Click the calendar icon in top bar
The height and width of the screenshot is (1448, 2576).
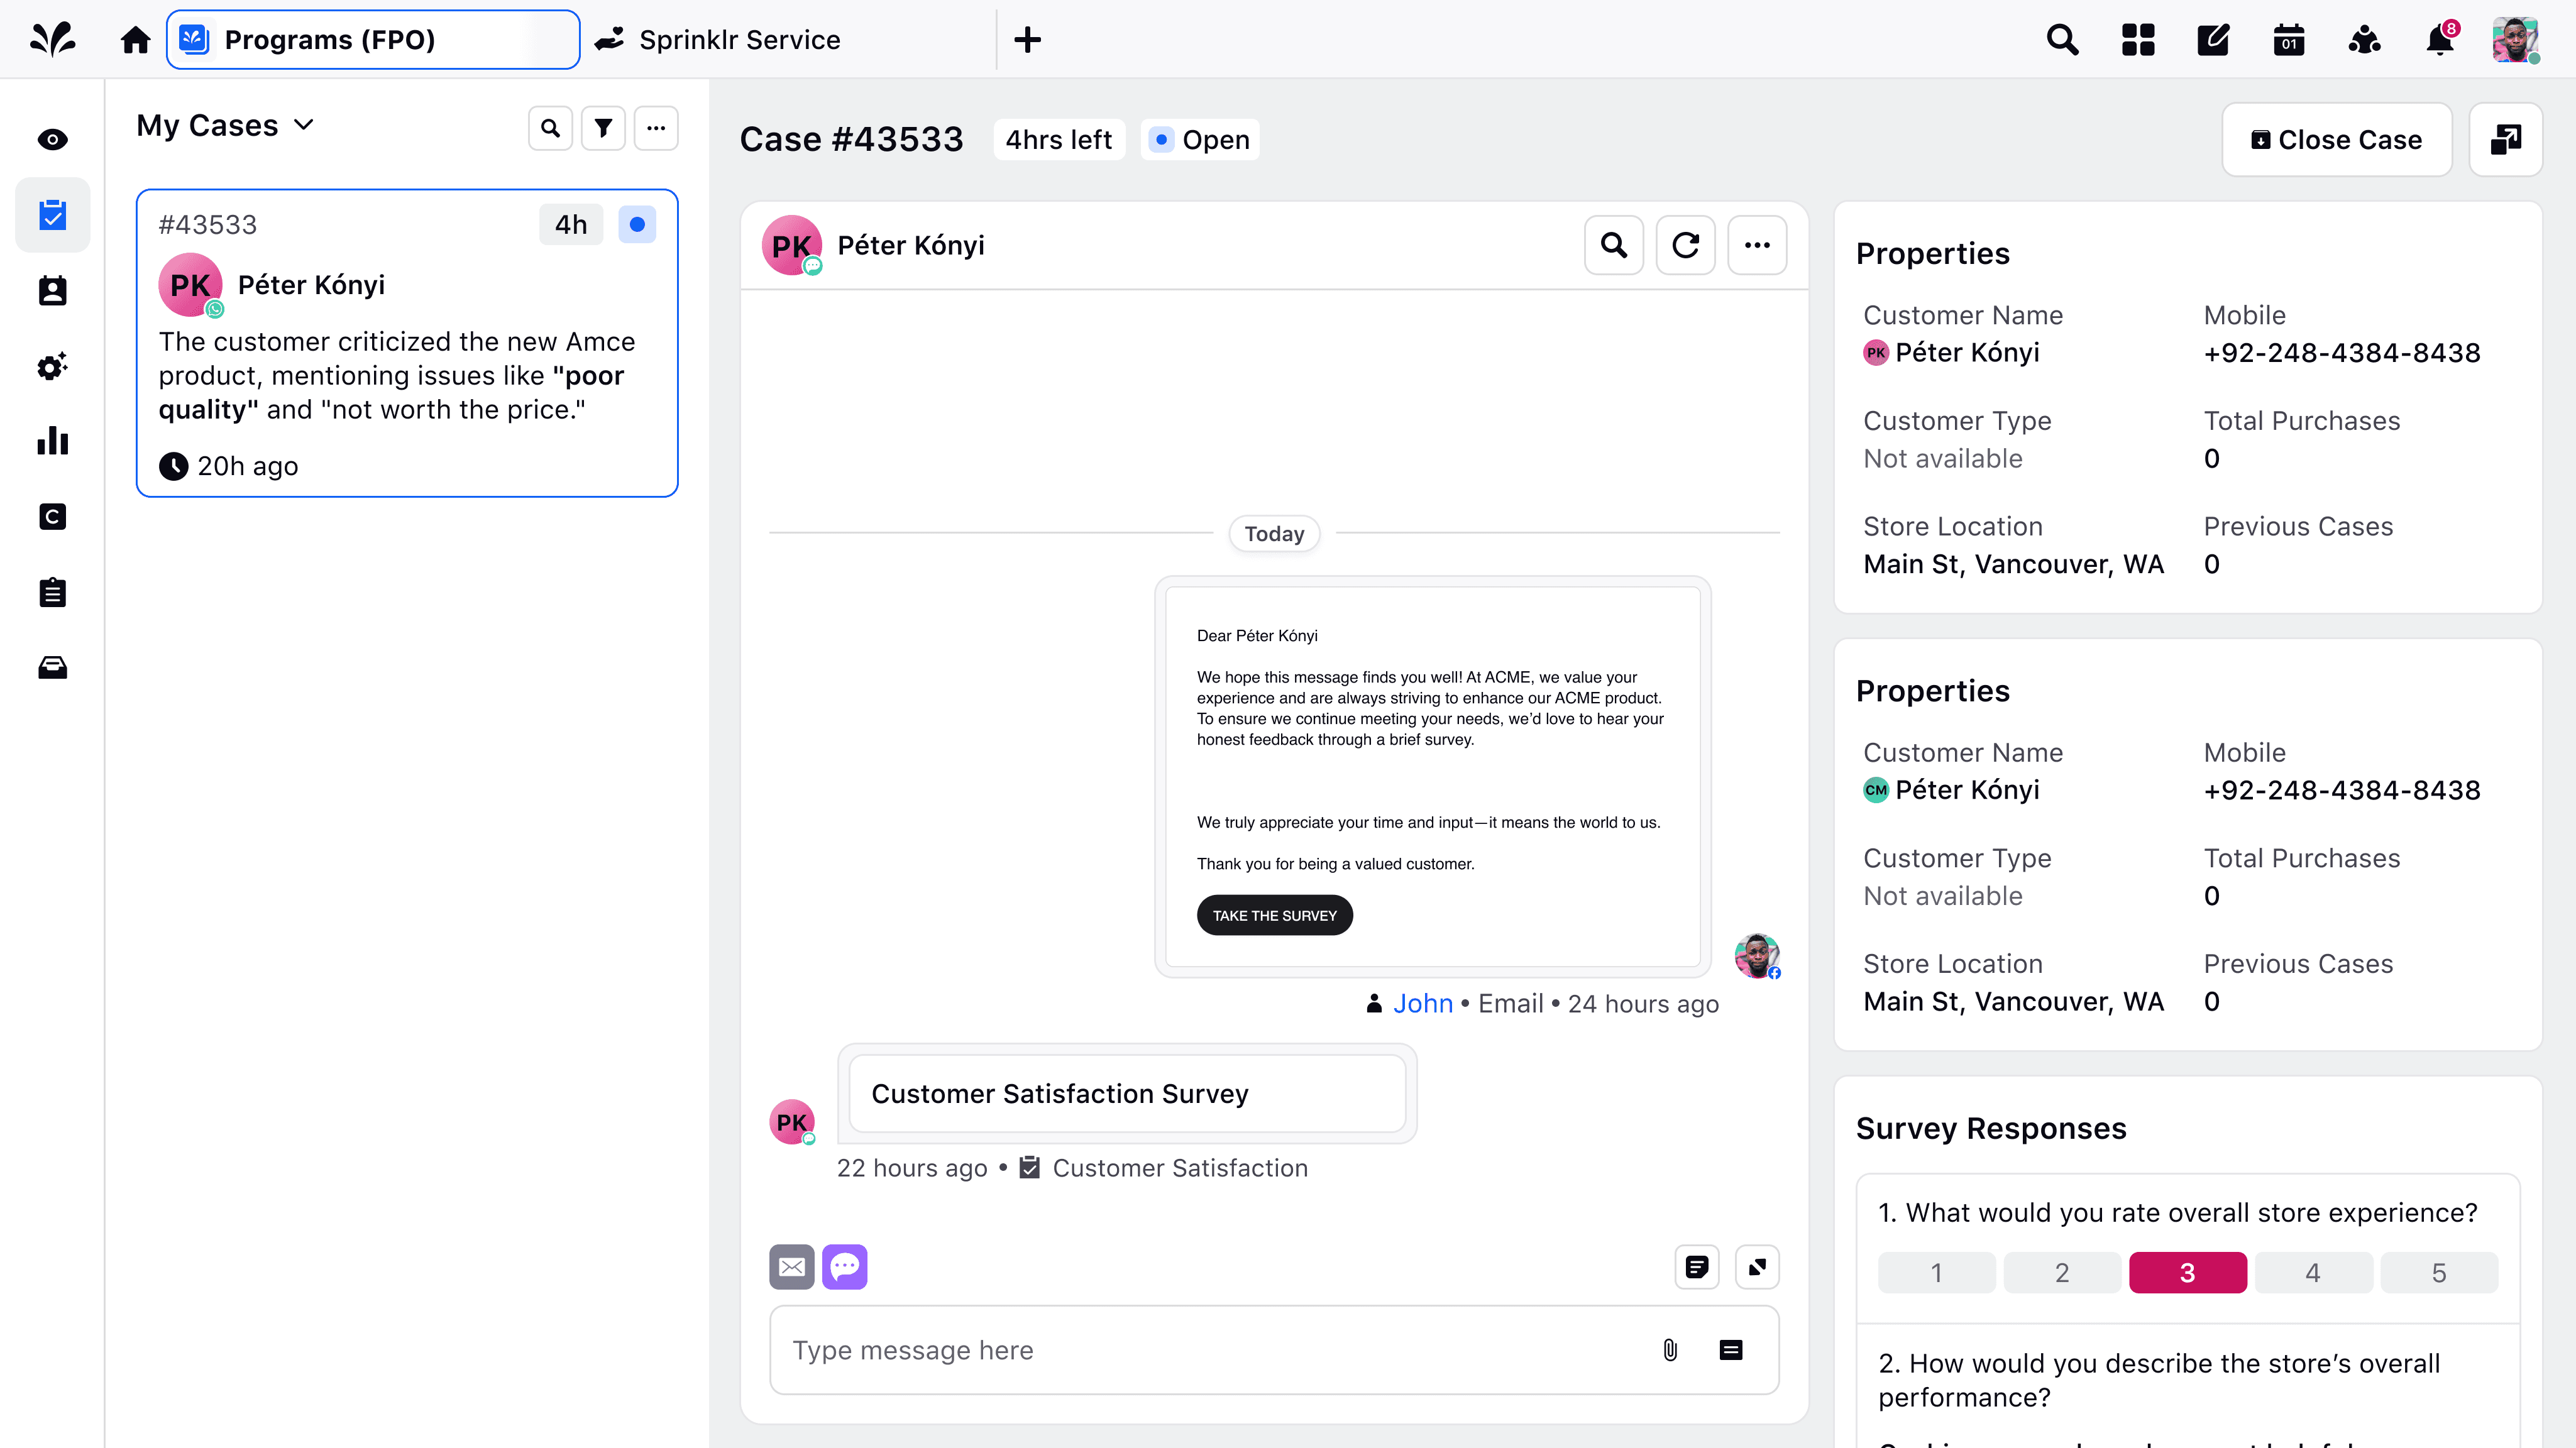point(2288,40)
